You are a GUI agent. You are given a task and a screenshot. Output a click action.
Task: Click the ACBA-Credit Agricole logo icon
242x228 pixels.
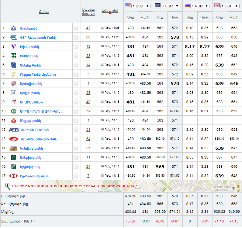pos(14,111)
